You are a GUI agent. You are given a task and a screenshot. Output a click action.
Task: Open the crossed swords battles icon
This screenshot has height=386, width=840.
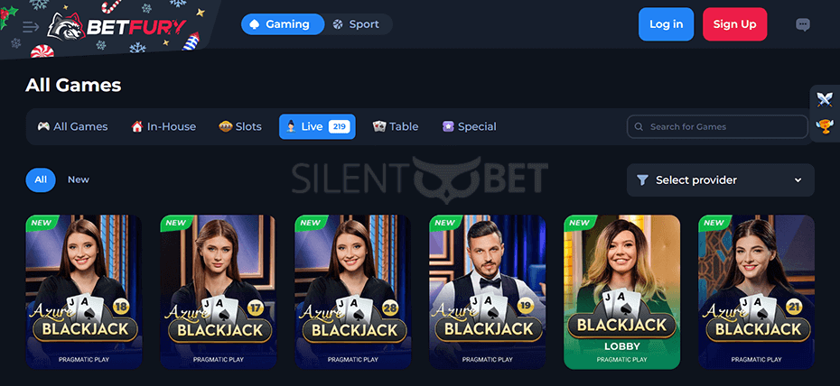click(x=825, y=99)
